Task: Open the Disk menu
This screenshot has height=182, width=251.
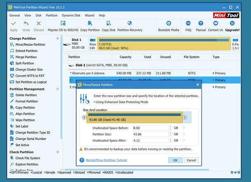Action: pyautogui.click(x=38, y=16)
